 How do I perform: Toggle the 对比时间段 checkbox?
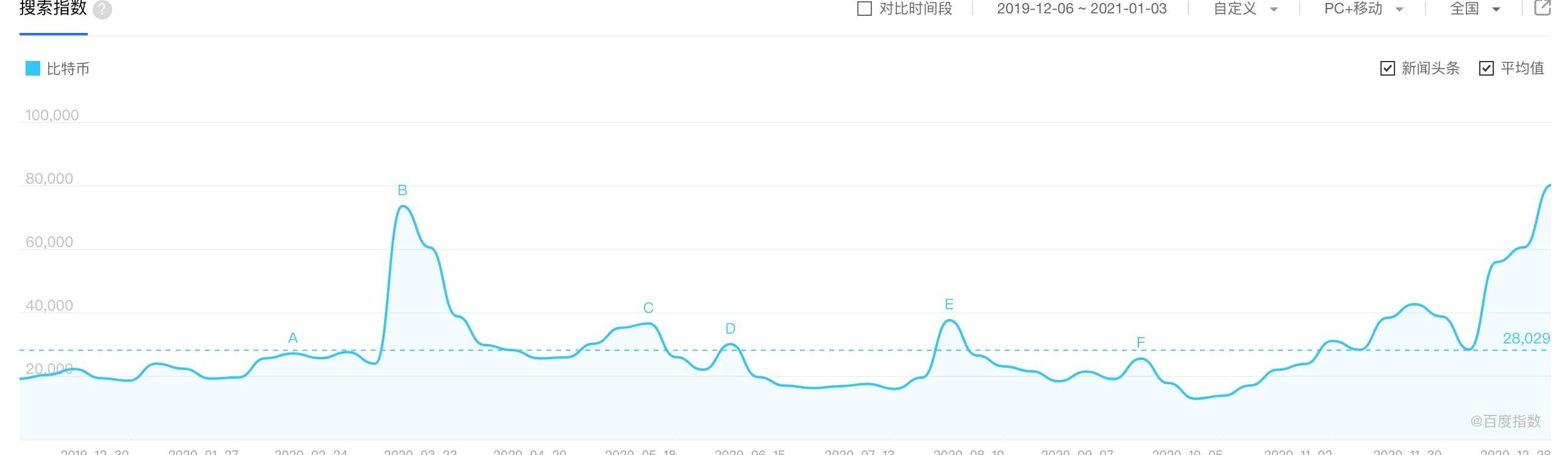click(864, 9)
